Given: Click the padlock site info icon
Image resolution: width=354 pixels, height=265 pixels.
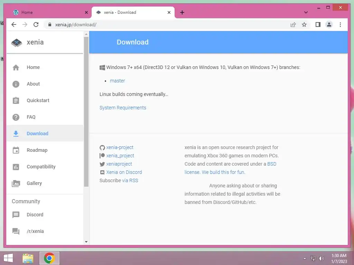Looking at the screenshot, I should tap(50, 24).
